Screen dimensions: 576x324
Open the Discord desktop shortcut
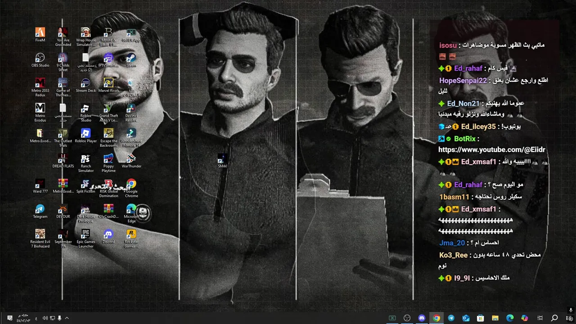click(108, 237)
